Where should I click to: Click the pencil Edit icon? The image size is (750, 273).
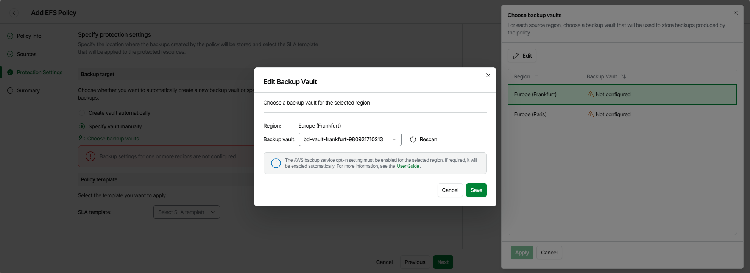(516, 56)
